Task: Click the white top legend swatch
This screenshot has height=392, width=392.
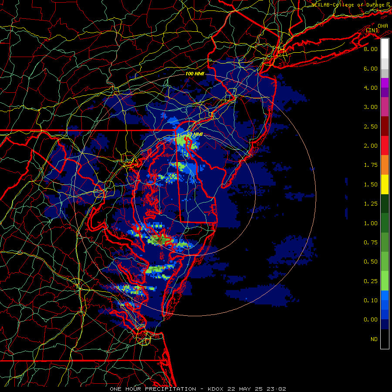Action: [385, 48]
